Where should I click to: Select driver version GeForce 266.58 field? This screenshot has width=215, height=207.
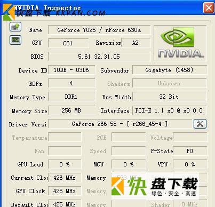pyautogui.click(x=120, y=124)
